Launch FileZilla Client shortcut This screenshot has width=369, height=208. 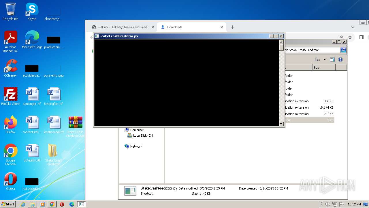pos(10,96)
